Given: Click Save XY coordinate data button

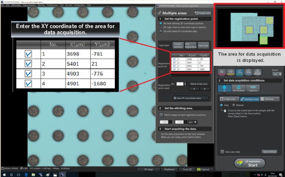Looking at the screenshot, I should coord(191,98).
